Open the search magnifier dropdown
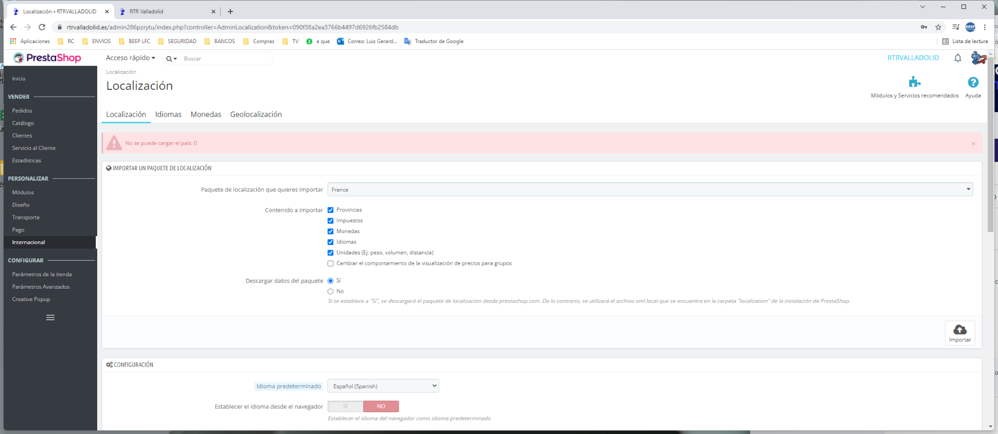 pos(172,59)
